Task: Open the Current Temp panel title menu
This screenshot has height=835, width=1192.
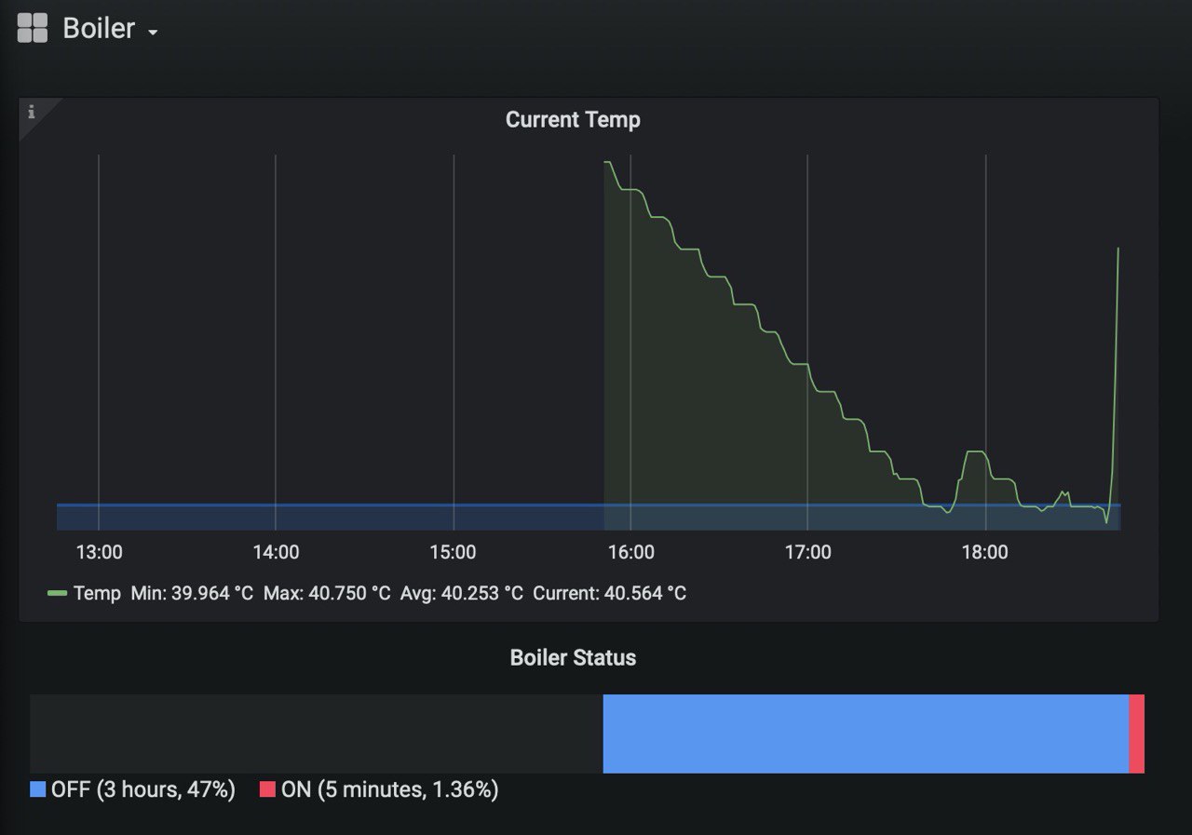Action: point(573,120)
